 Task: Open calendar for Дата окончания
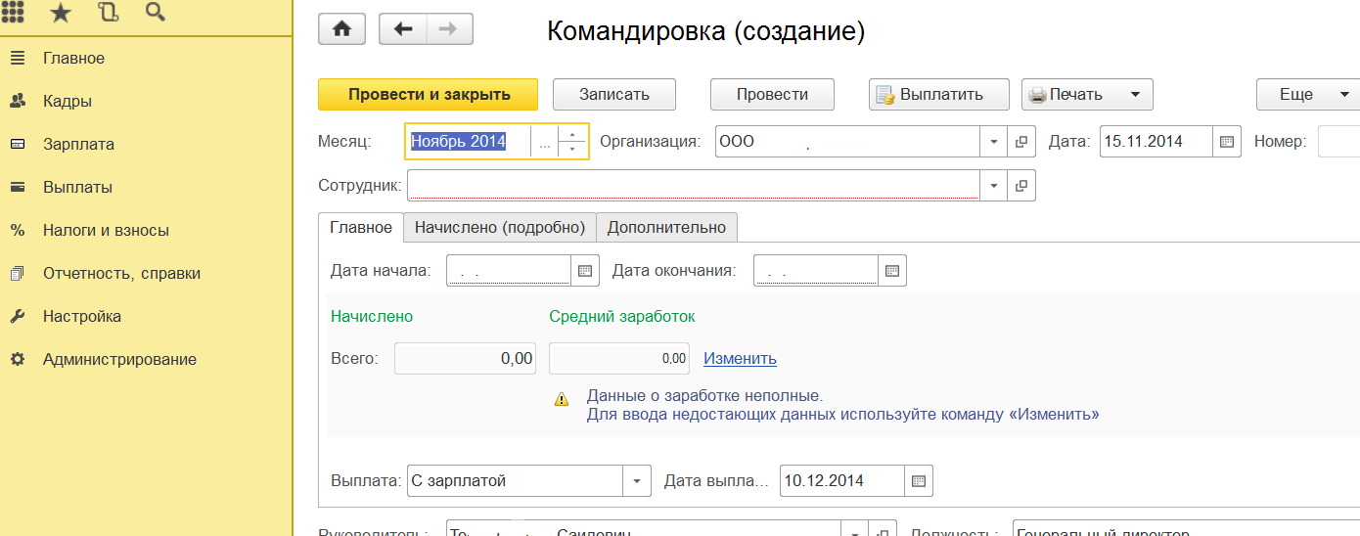click(892, 270)
